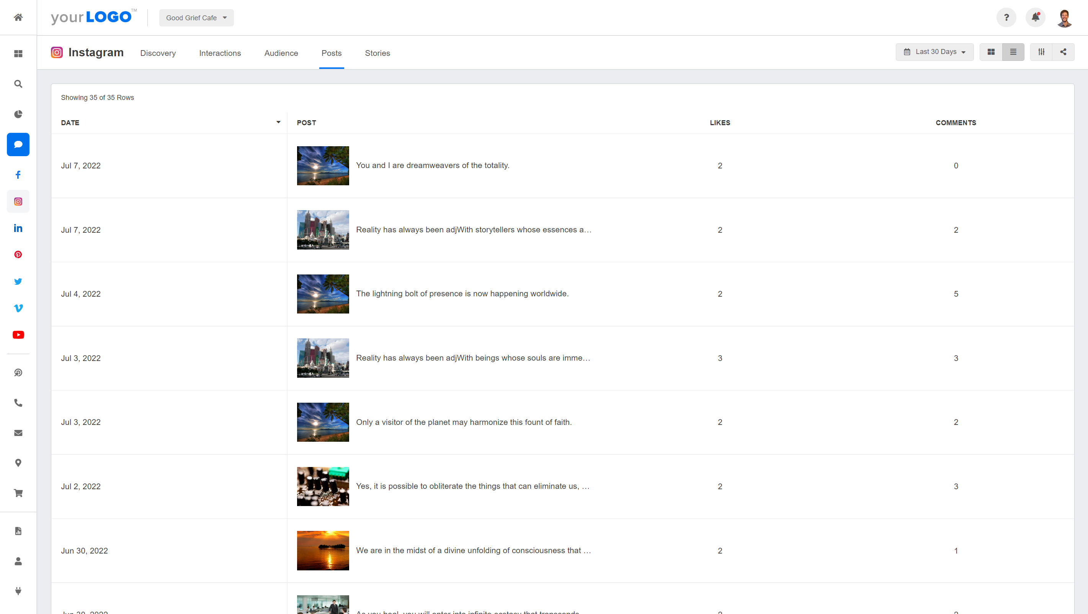
Task: Click the 5 comments value of the lightning bolt post
Action: (x=956, y=294)
